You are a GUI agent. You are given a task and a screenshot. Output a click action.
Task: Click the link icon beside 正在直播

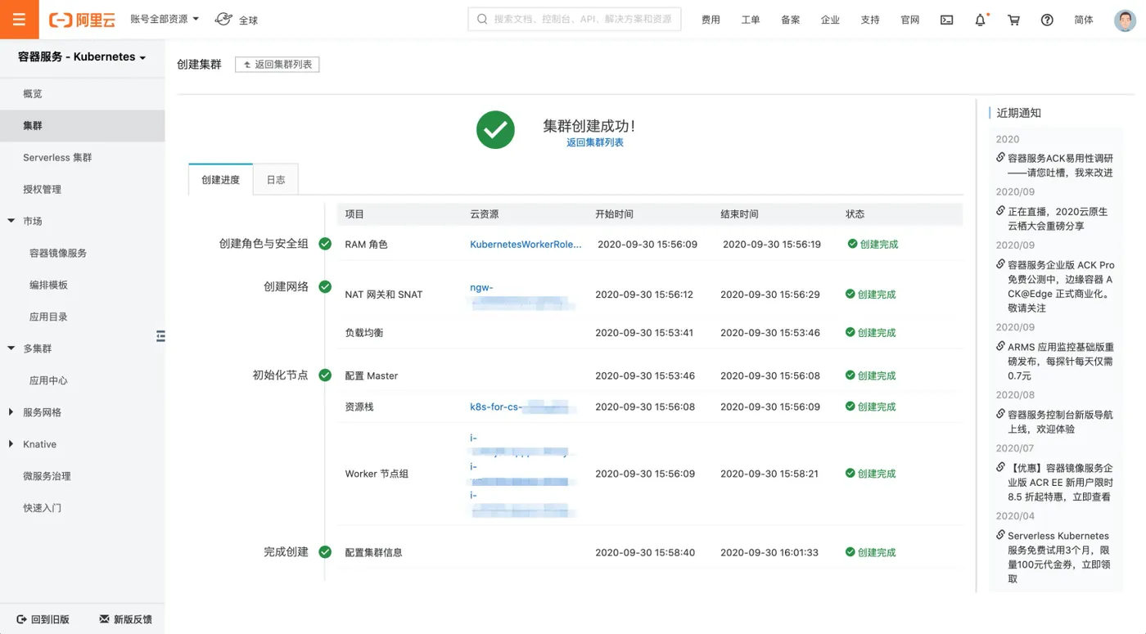[1000, 210]
